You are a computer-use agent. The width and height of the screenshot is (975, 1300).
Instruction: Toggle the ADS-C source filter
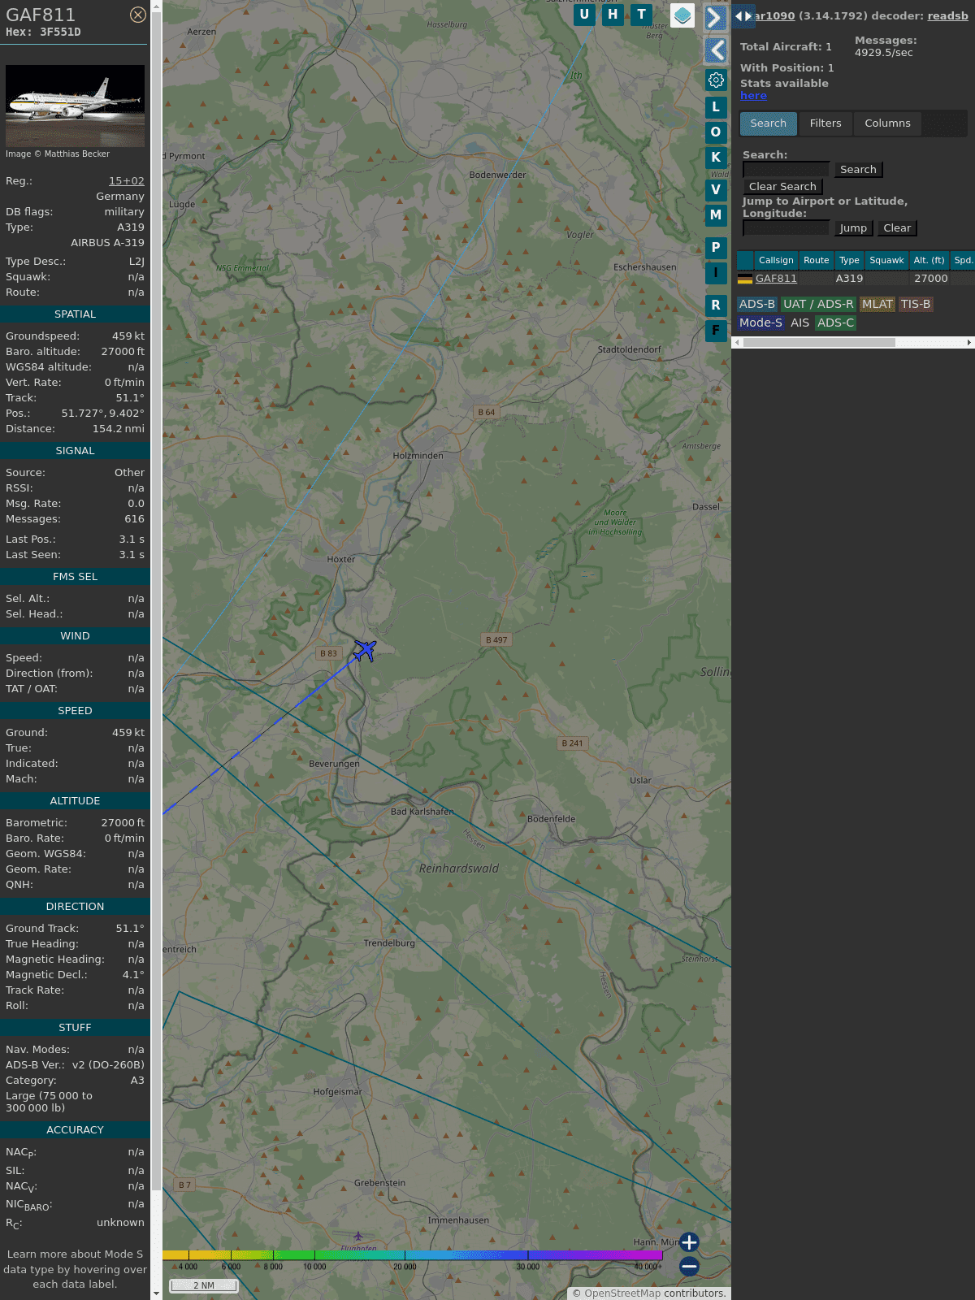[x=835, y=323]
